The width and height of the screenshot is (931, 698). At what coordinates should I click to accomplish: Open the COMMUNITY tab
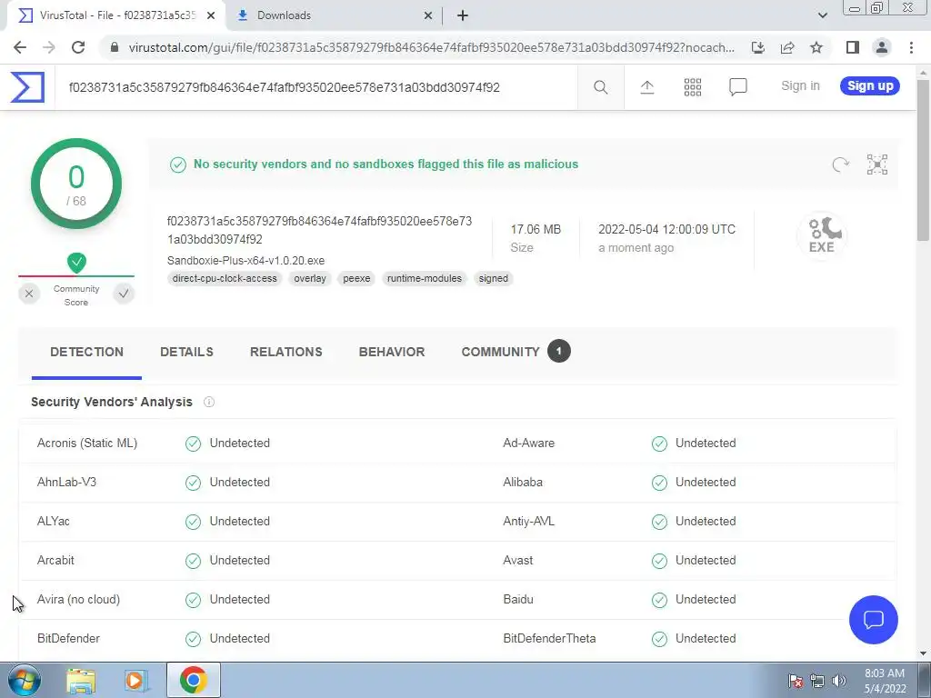[516, 352]
